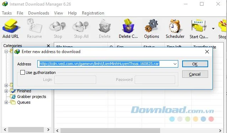Viewport: 227px width, 133px height.
Task: Select Grabber projects in the tree
Action: point(32,97)
